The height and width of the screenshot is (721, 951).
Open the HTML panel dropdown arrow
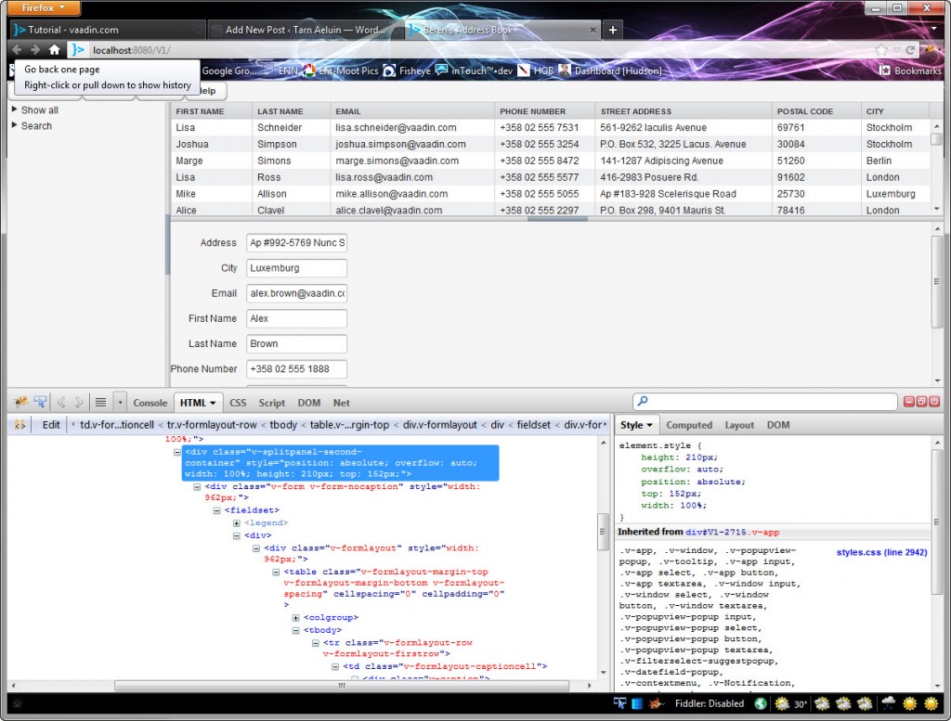pos(215,403)
